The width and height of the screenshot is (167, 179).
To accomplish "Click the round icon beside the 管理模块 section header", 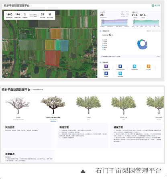I will tap(100, 62).
